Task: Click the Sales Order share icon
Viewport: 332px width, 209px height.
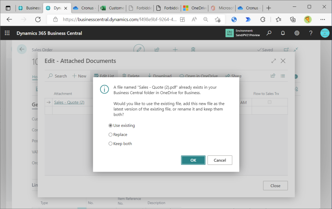Action: click(x=157, y=50)
